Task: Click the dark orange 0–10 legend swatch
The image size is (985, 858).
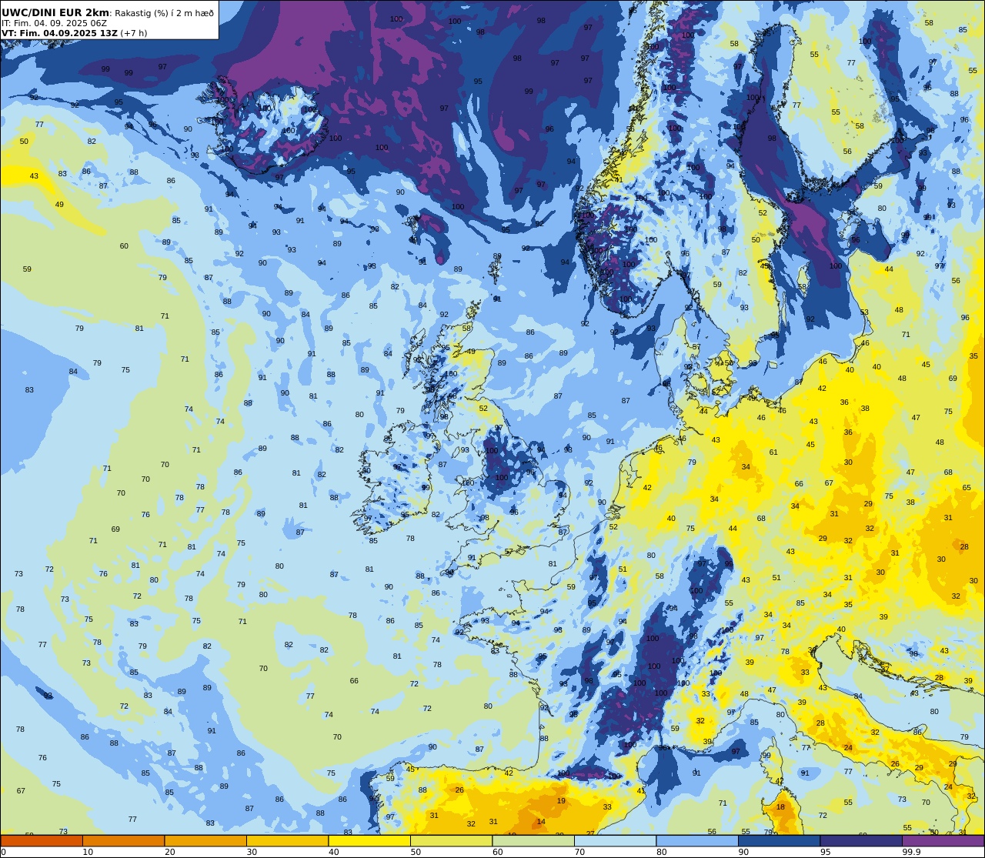Action: click(x=42, y=841)
